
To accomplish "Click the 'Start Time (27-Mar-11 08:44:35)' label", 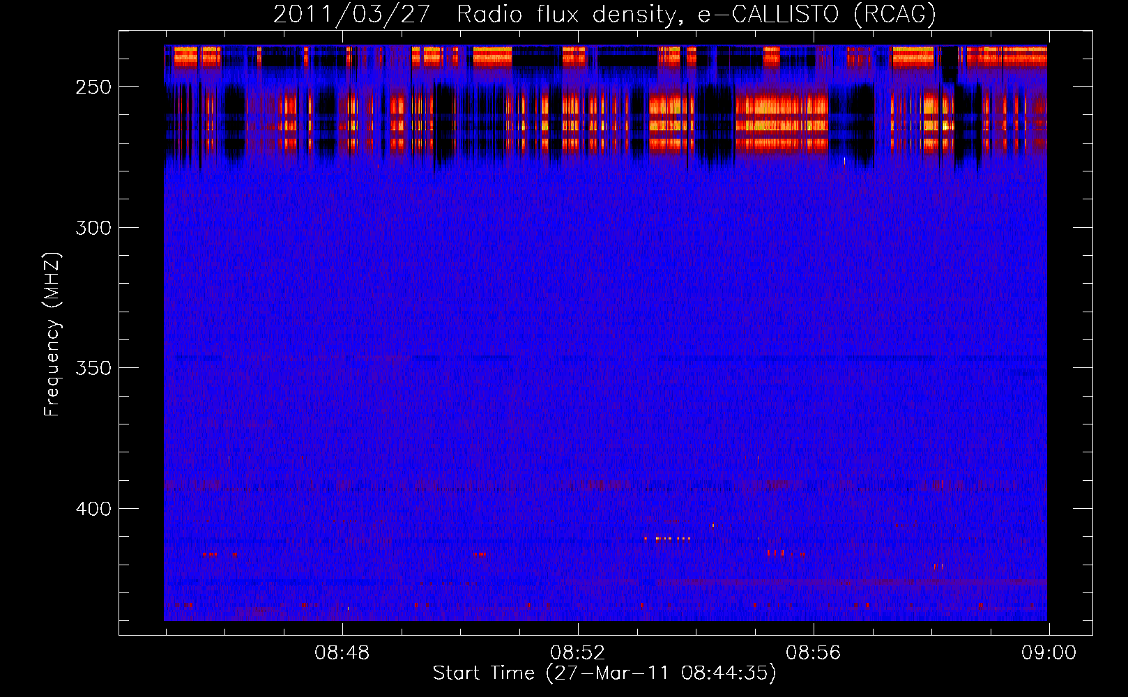I will point(604,673).
